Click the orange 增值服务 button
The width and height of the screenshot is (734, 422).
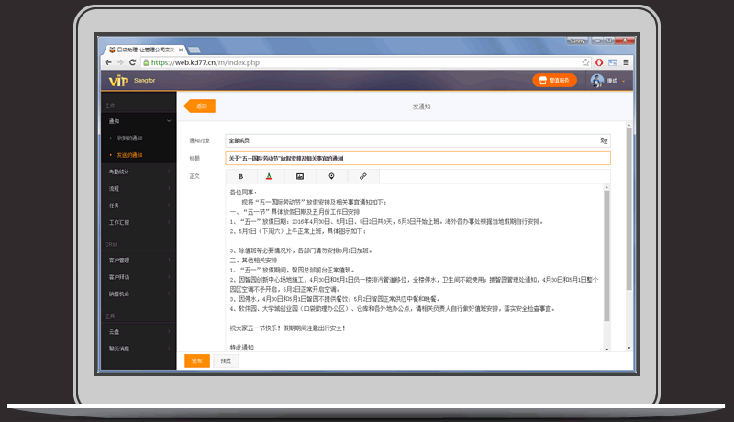554,81
